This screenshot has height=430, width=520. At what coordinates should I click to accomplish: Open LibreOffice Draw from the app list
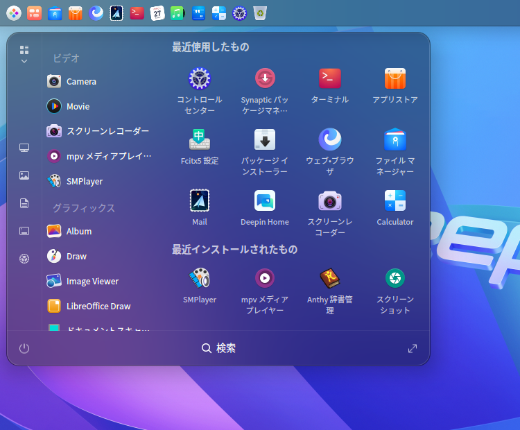pos(98,306)
